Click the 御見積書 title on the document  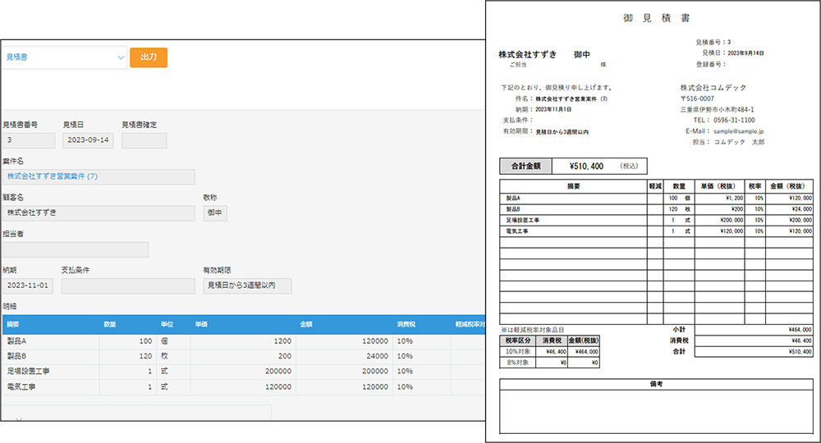[657, 18]
